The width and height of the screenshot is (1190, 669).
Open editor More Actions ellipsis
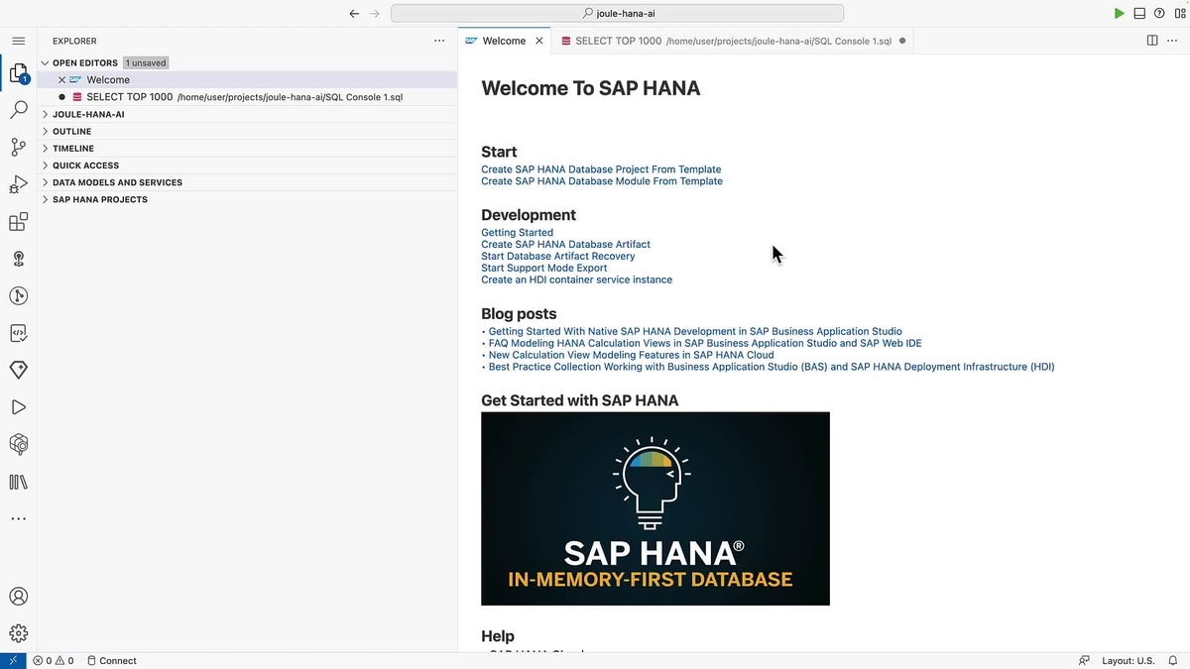(x=1173, y=41)
